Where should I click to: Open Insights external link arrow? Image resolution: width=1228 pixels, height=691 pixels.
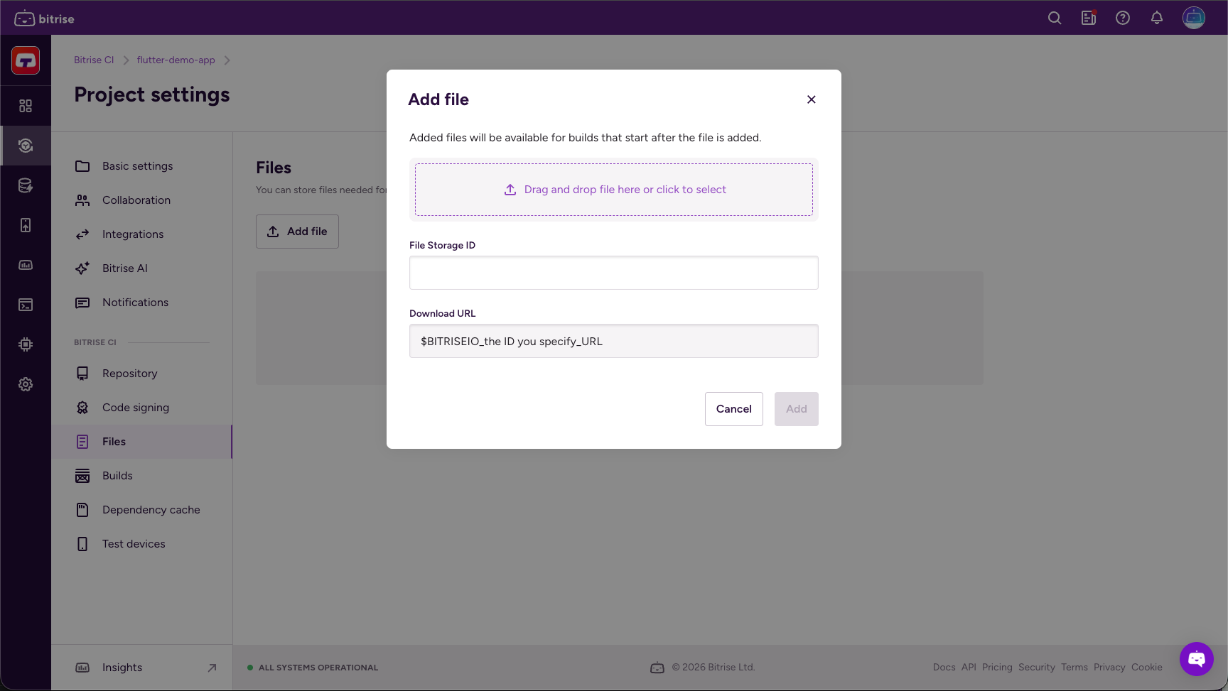(212, 668)
